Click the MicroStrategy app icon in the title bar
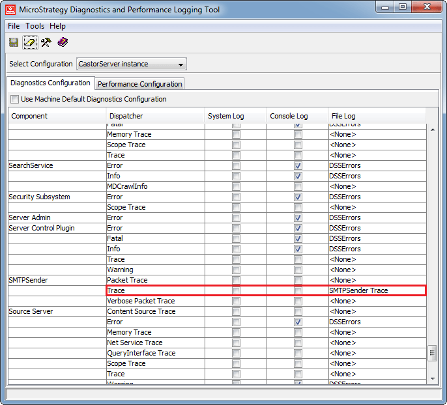Viewport: 447px width, 405px height. click(x=11, y=9)
